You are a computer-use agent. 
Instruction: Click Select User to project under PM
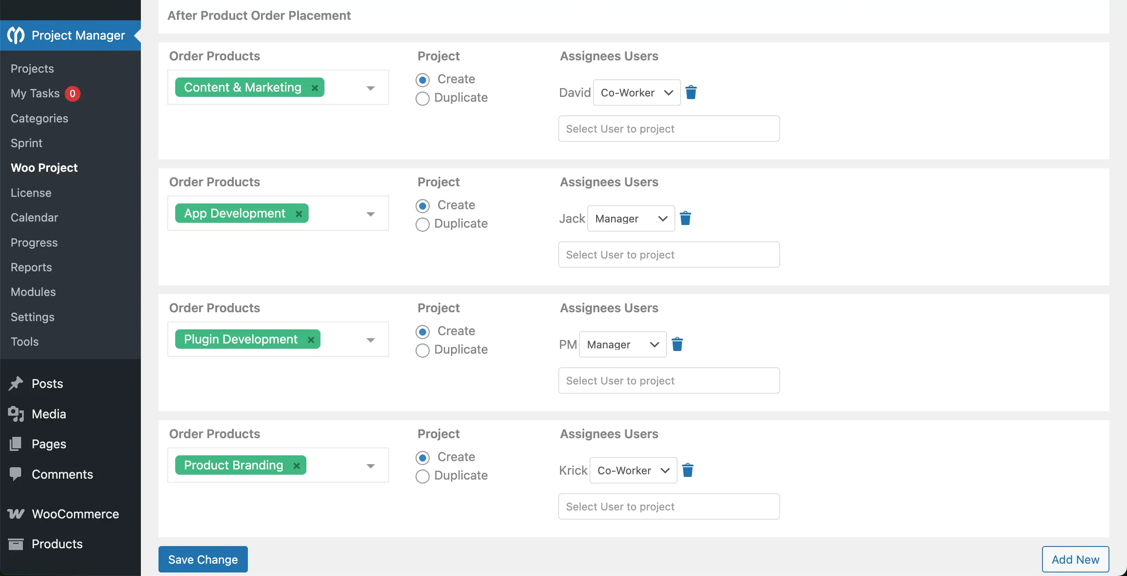668,380
